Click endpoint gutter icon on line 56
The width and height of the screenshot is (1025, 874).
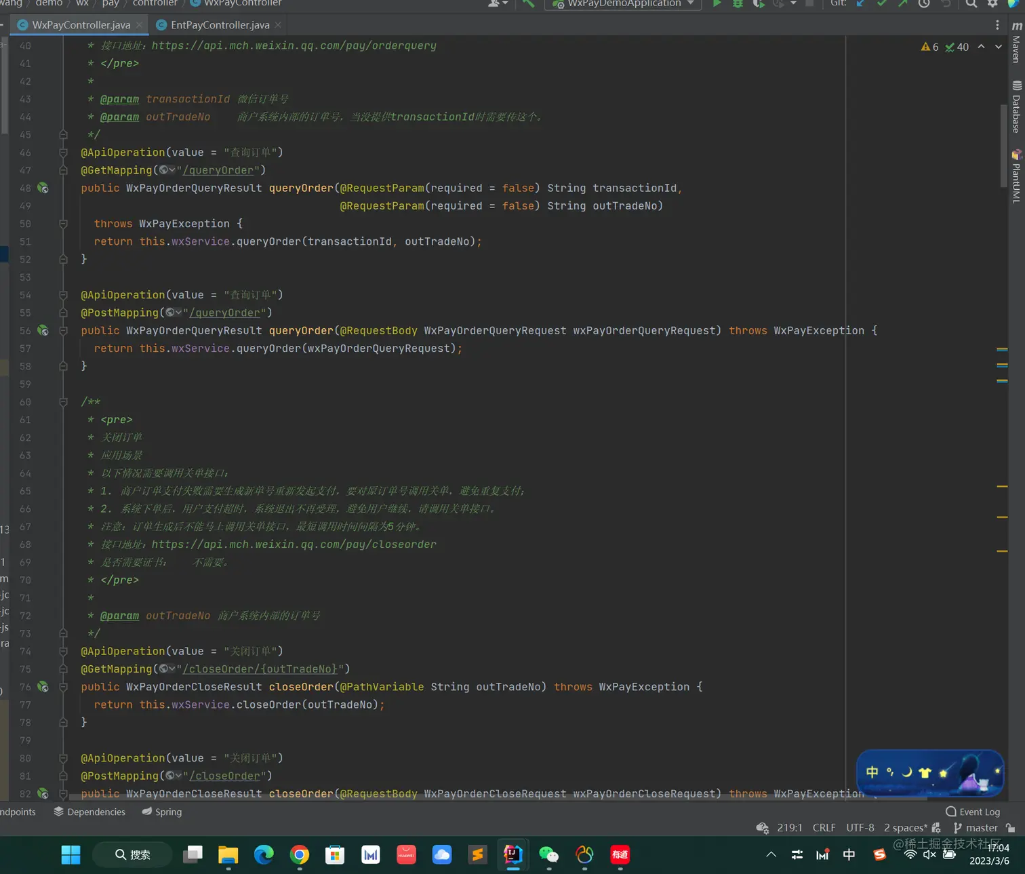pyautogui.click(x=43, y=330)
